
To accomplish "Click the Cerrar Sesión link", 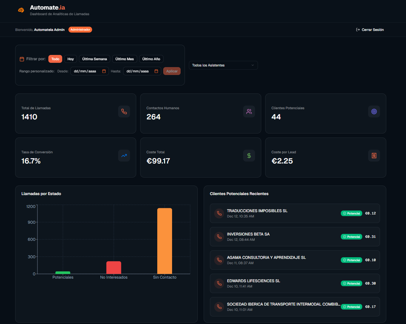I will click(x=370, y=30).
